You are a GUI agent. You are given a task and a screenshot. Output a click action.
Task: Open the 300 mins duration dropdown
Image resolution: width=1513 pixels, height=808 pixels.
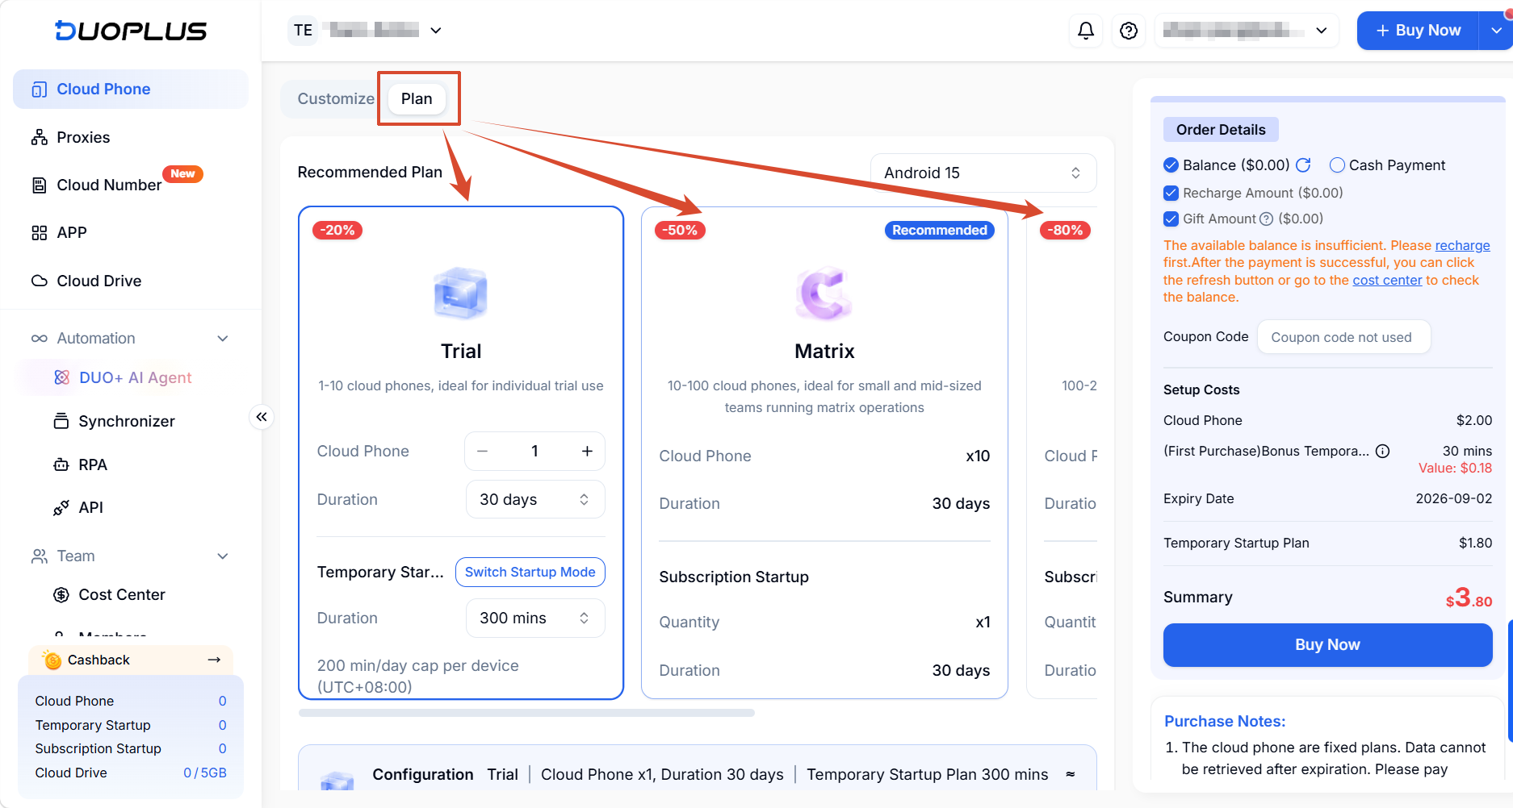[535, 618]
